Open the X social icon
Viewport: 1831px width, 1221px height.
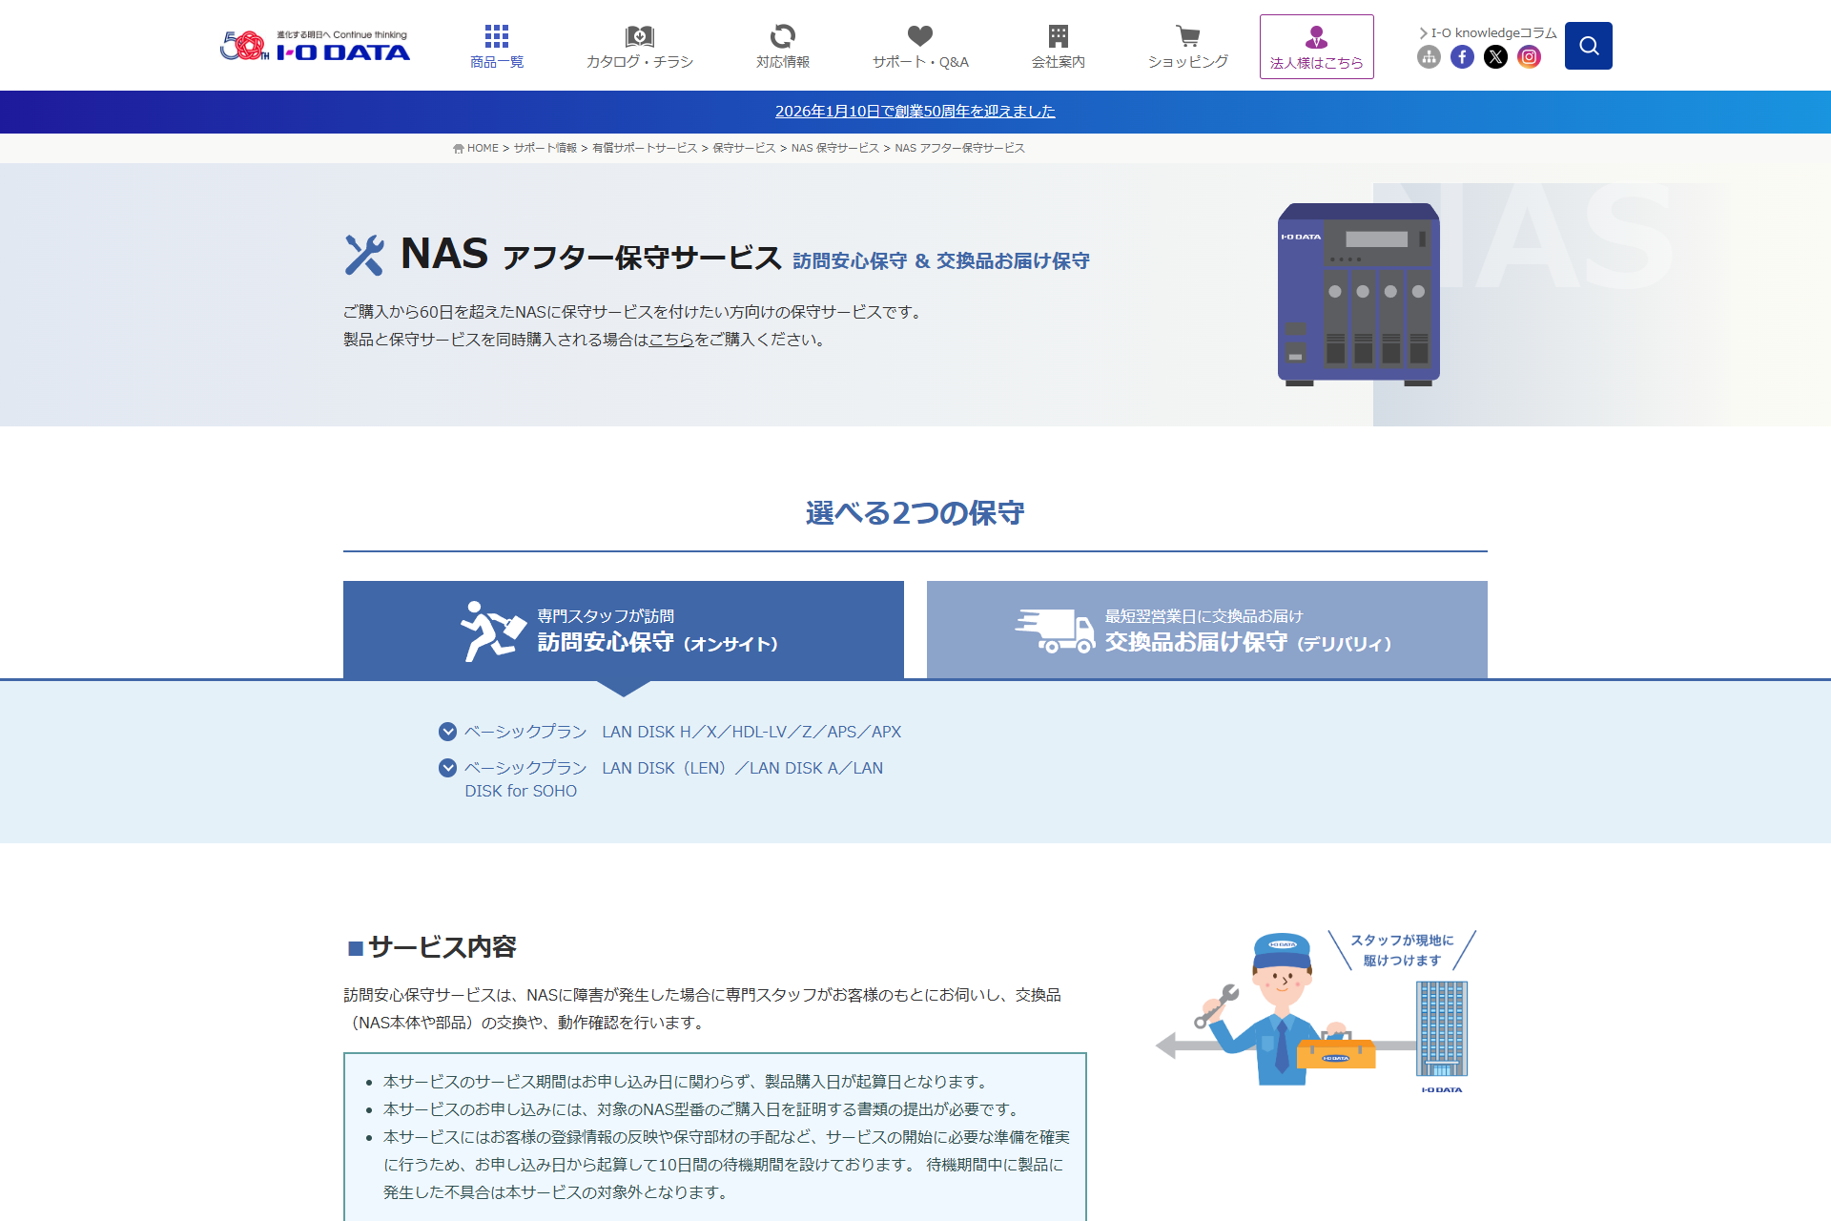[x=1495, y=57]
